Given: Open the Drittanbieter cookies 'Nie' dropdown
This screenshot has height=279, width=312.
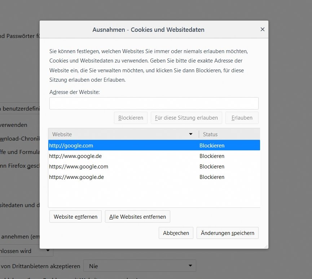Looking at the screenshot, I should pyautogui.click(x=140, y=266).
